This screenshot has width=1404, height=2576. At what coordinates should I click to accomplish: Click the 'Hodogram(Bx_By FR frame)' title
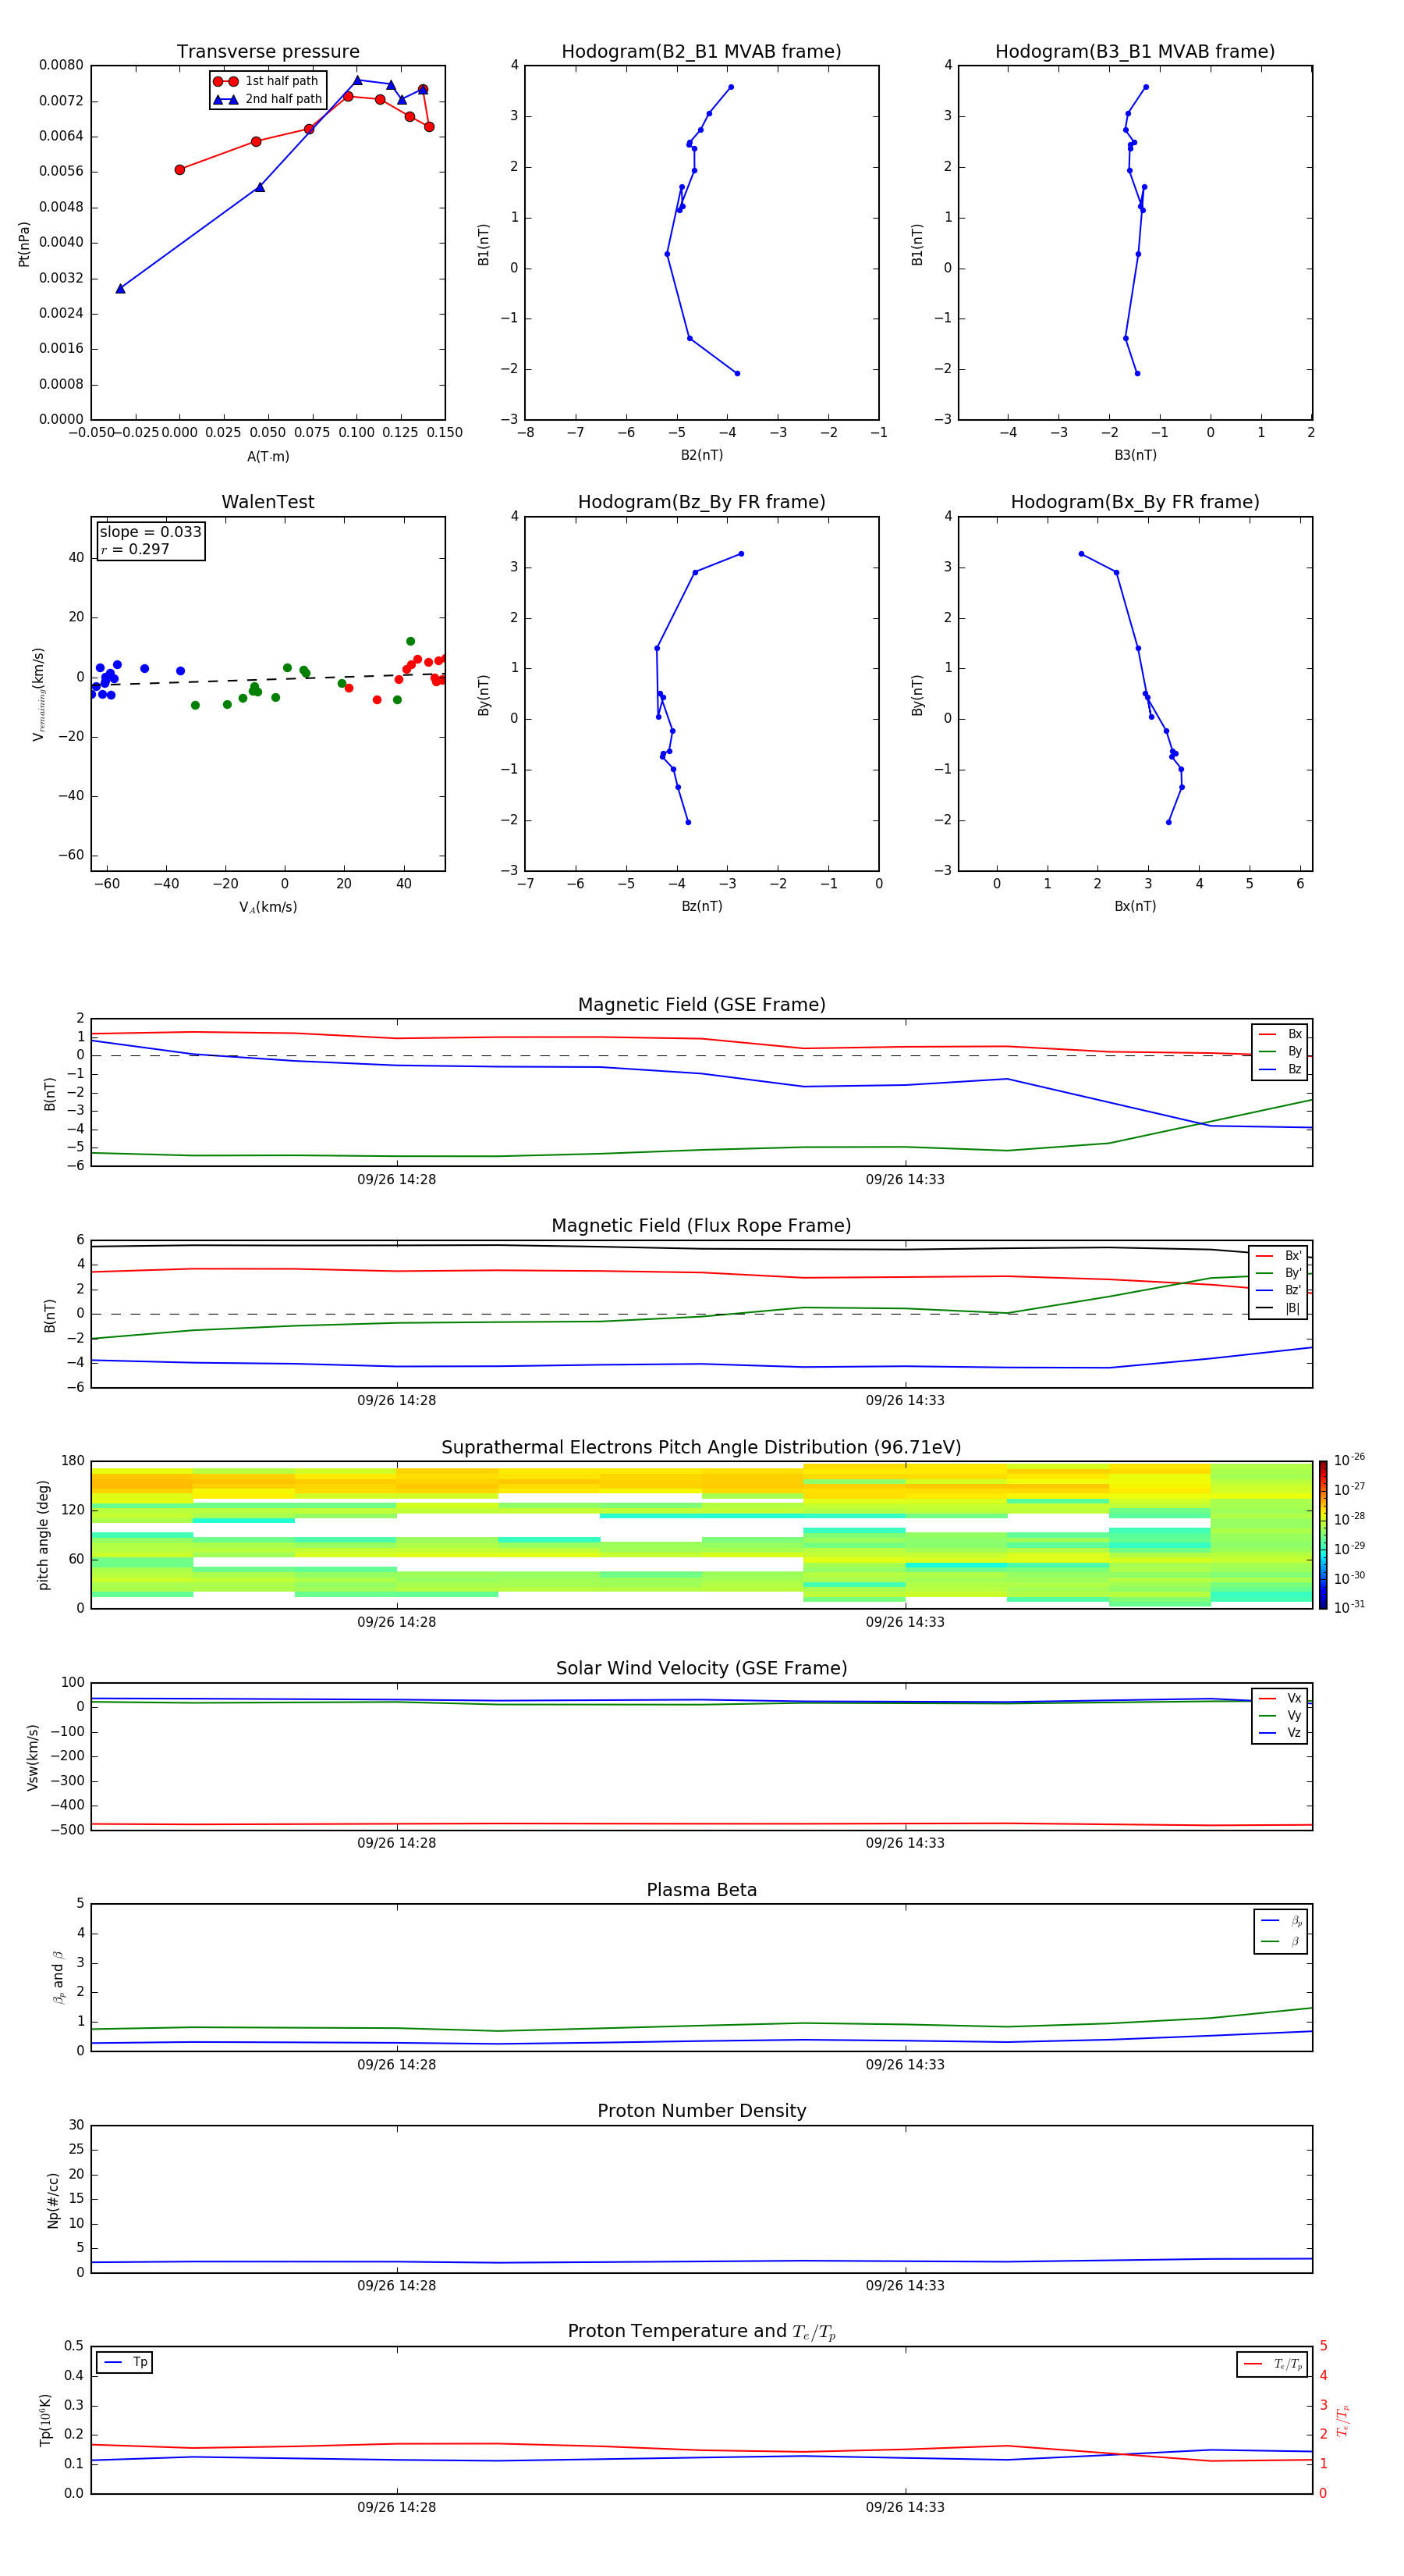[1135, 502]
